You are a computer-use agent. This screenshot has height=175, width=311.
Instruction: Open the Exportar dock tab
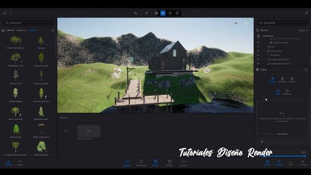[x=184, y=163]
